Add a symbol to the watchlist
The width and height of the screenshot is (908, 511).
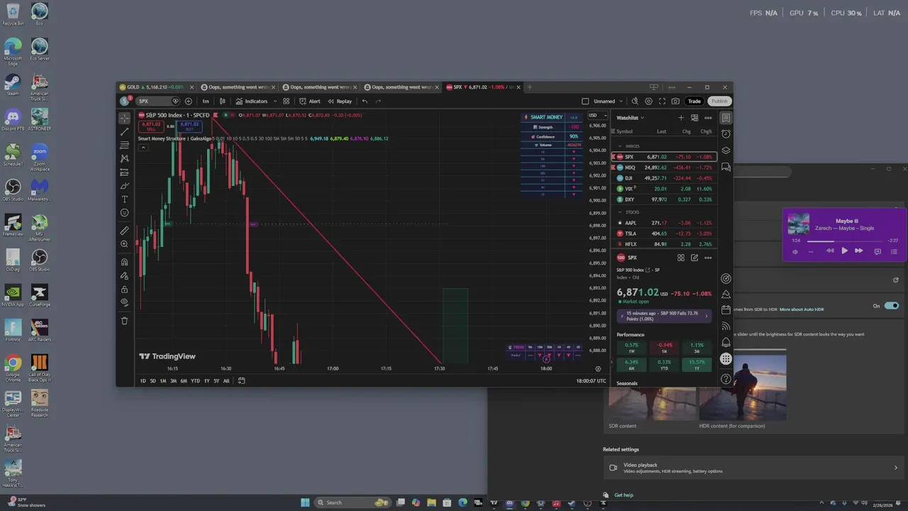tap(681, 118)
